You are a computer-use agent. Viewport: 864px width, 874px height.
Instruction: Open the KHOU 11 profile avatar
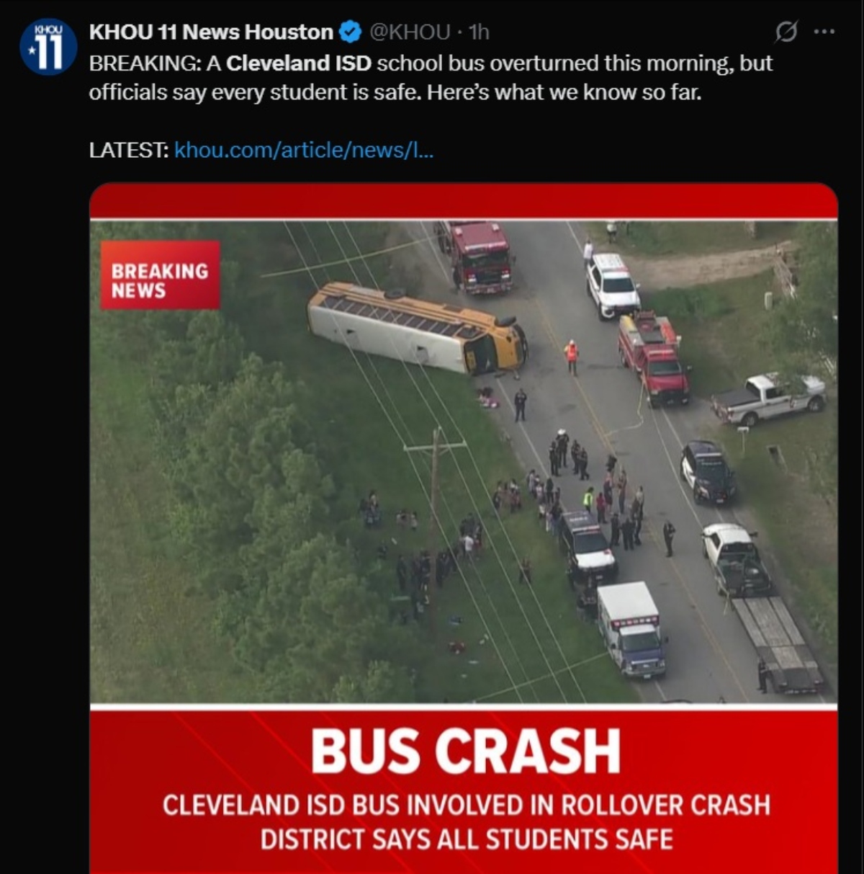tap(48, 48)
